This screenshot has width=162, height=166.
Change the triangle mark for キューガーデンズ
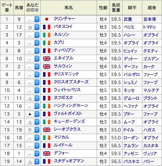point(33,122)
